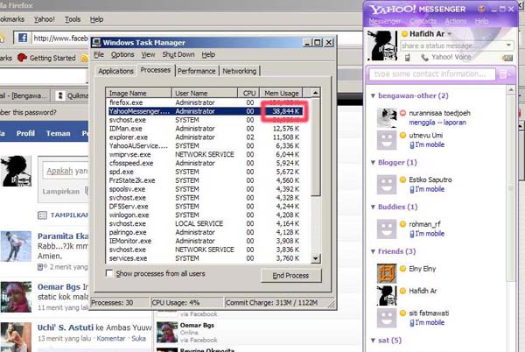
Task: Click Uchi' S. Astuti's profile photo in feed
Action: (16, 337)
